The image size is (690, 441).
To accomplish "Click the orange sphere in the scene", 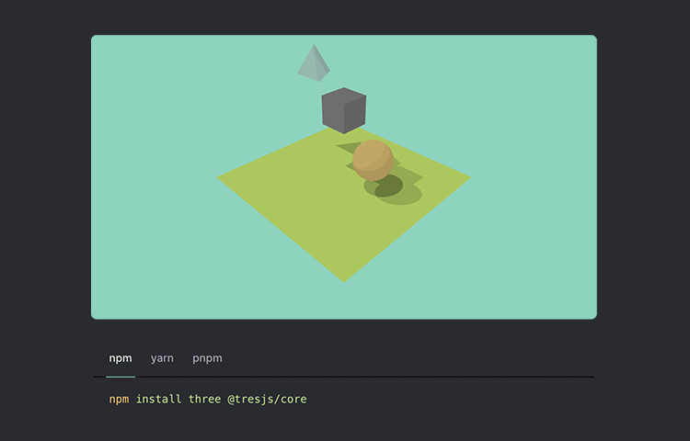I will 373,161.
